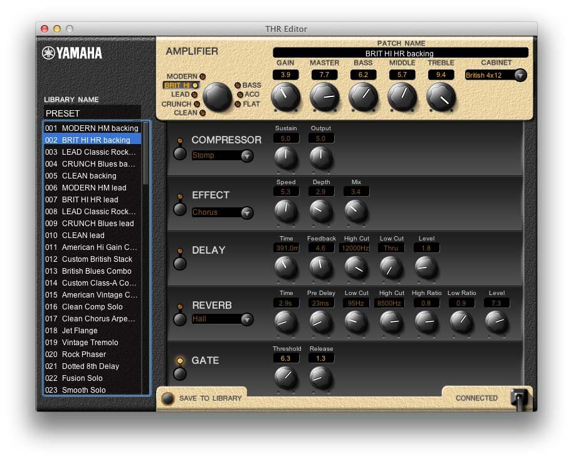Select the BASS amp type
The image size is (573, 461).
248,85
